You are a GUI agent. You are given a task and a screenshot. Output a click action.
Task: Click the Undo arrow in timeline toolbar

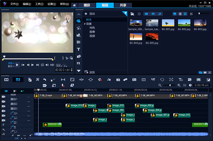(45, 80)
